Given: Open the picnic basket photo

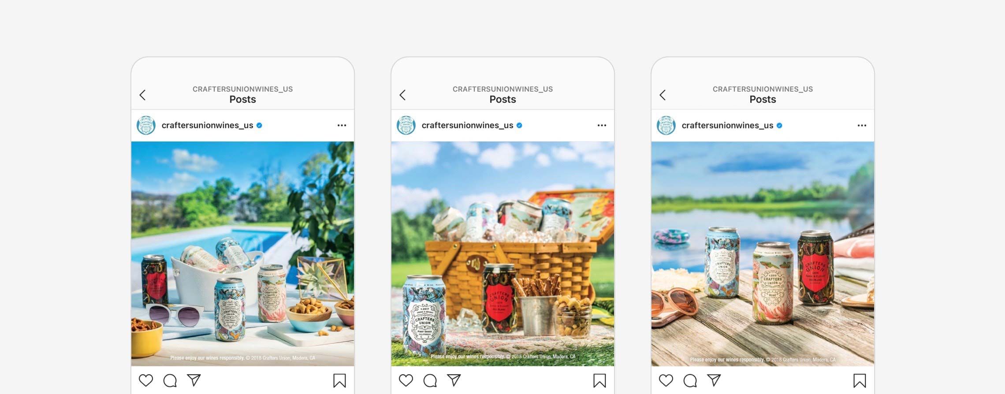Looking at the screenshot, I should pos(502,253).
